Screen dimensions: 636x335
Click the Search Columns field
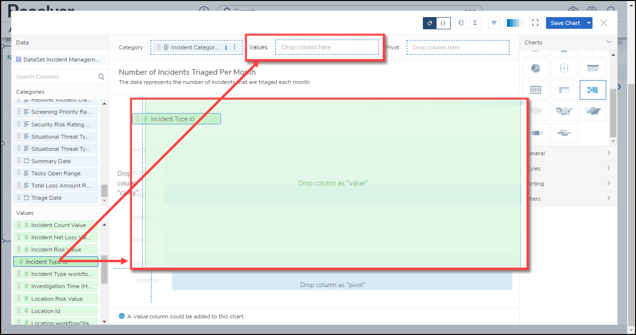click(x=55, y=77)
